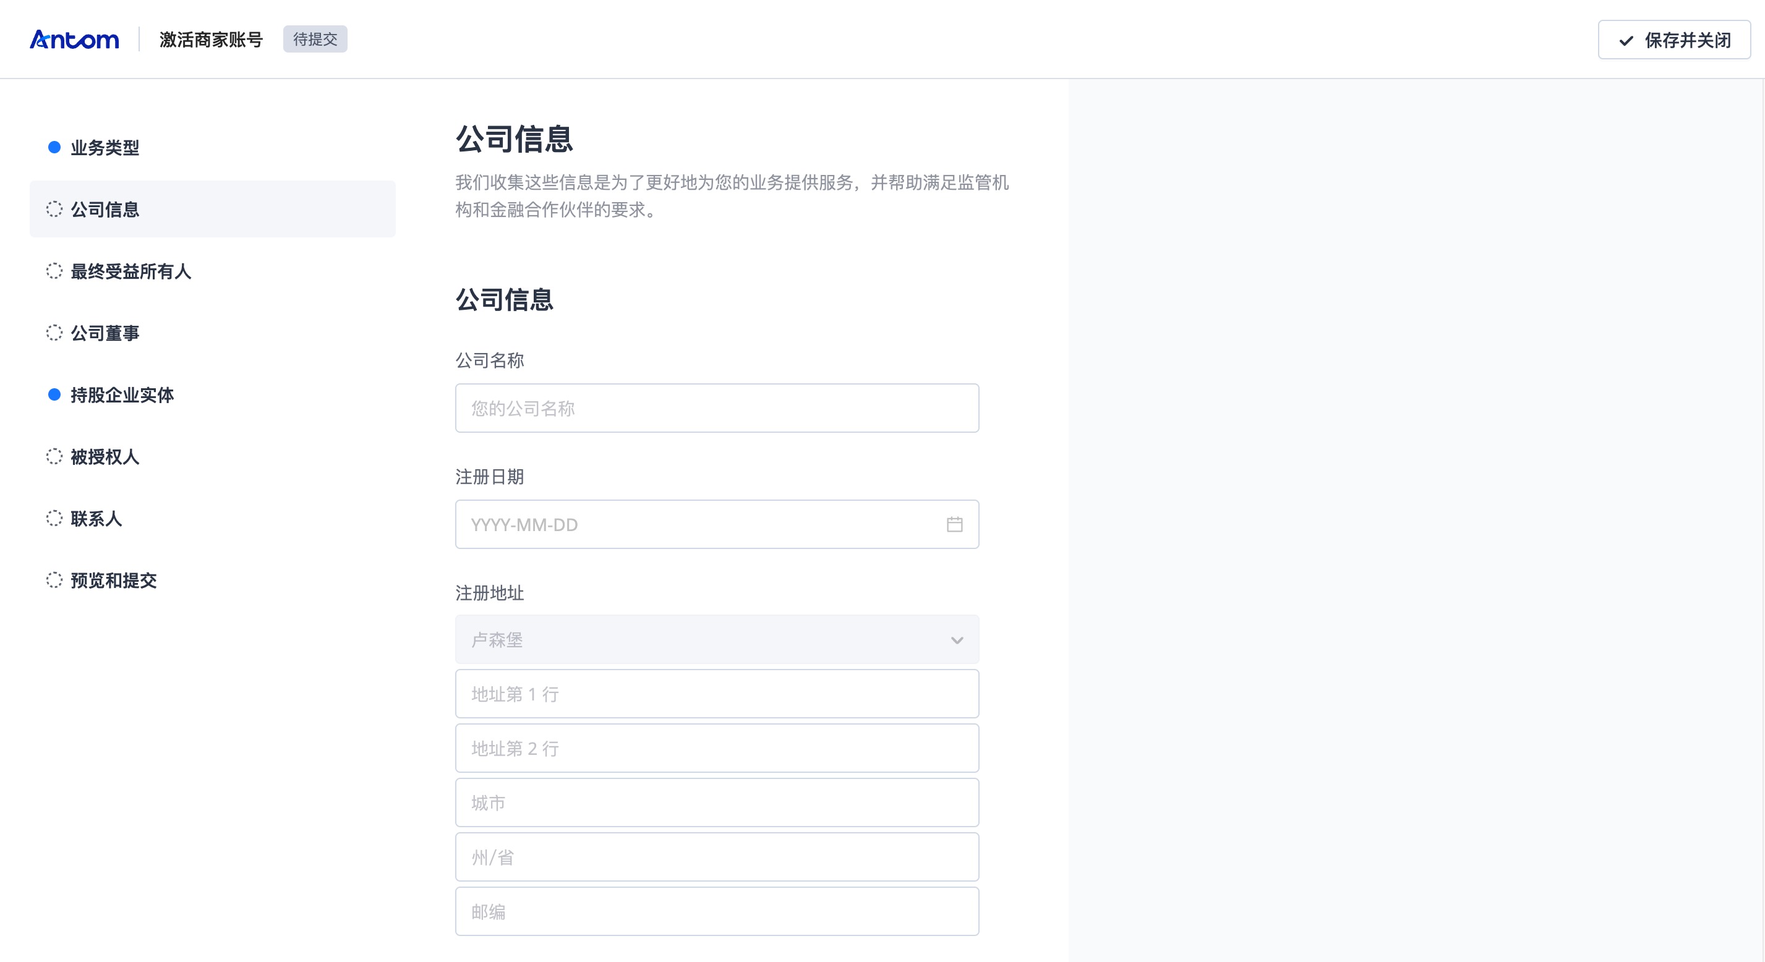The height and width of the screenshot is (962, 1765).
Task: Click the 待提交 status badge
Action: [315, 39]
